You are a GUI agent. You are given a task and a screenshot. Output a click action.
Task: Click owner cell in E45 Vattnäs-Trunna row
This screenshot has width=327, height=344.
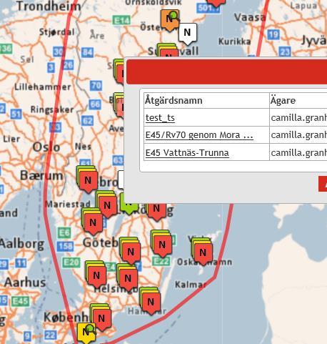tap(298, 153)
